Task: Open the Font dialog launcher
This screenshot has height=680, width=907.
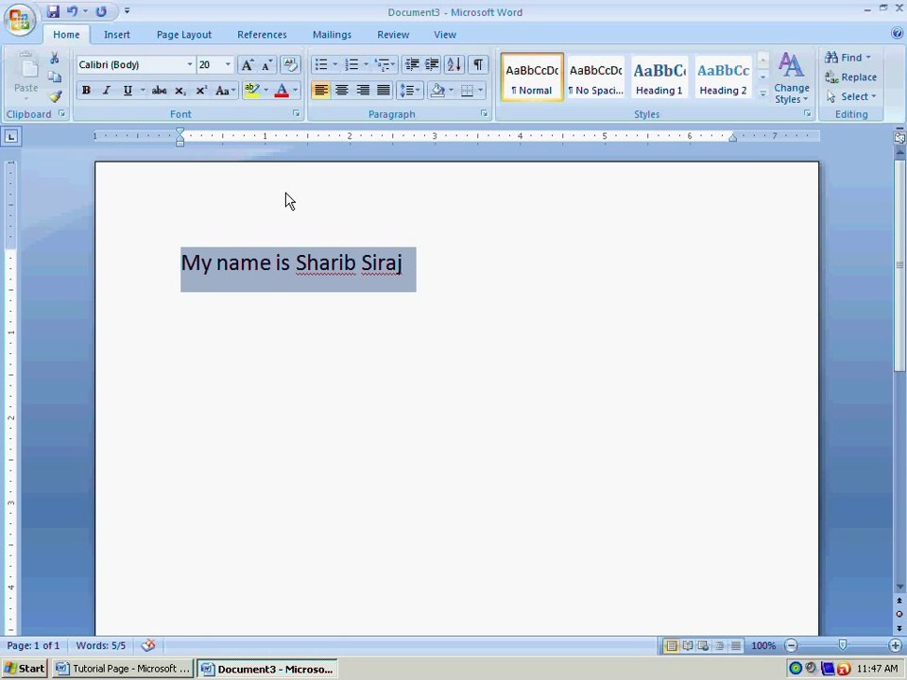Action: click(297, 114)
